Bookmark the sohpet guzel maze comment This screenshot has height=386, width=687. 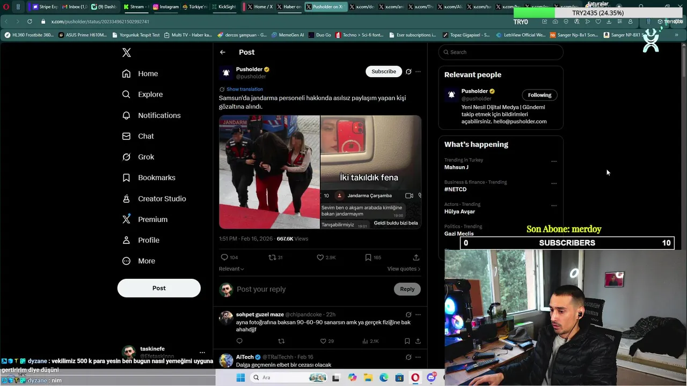[x=407, y=341]
